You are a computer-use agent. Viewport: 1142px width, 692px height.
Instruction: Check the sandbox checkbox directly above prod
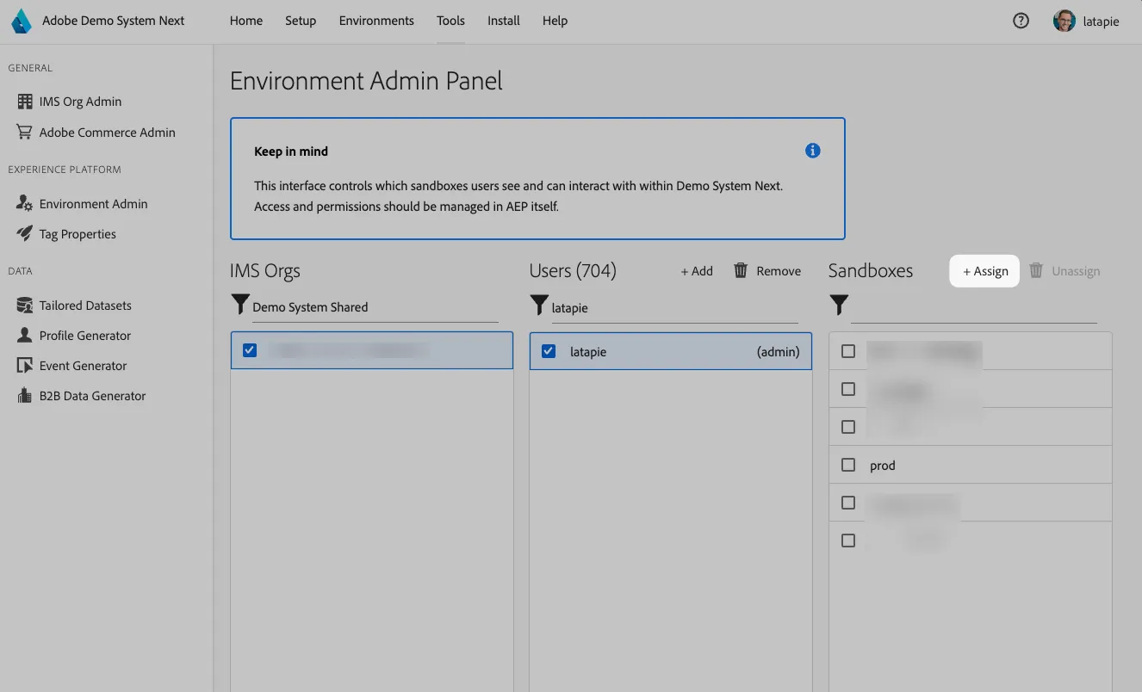coord(848,427)
